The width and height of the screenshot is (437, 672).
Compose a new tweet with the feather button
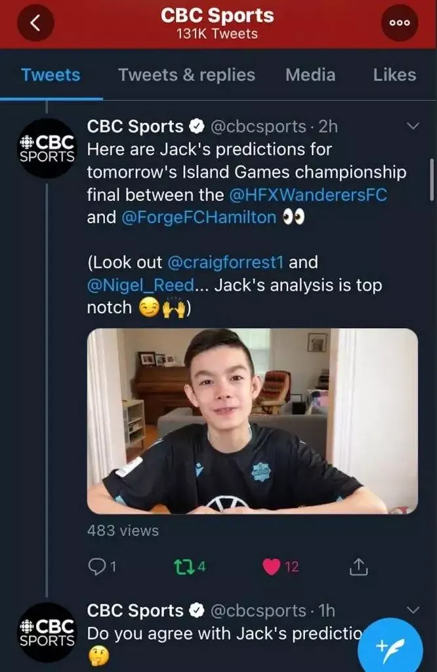(x=390, y=645)
